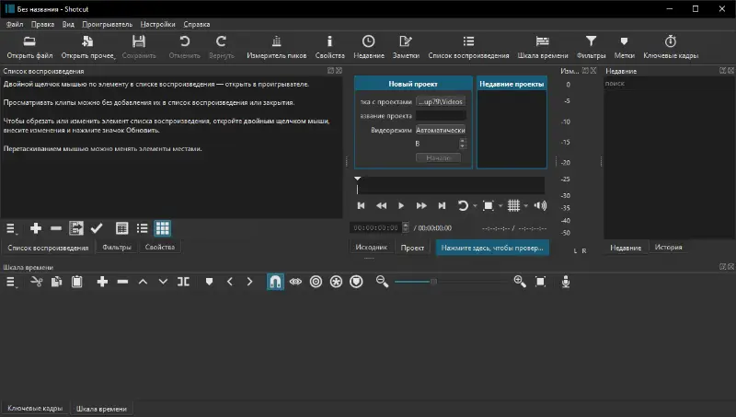736x417 pixels.
Task: Click the Undo (Отменить) toolbar icon
Action: pos(185,48)
